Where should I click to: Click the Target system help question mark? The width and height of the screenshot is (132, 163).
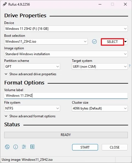(x=130, y=66)
